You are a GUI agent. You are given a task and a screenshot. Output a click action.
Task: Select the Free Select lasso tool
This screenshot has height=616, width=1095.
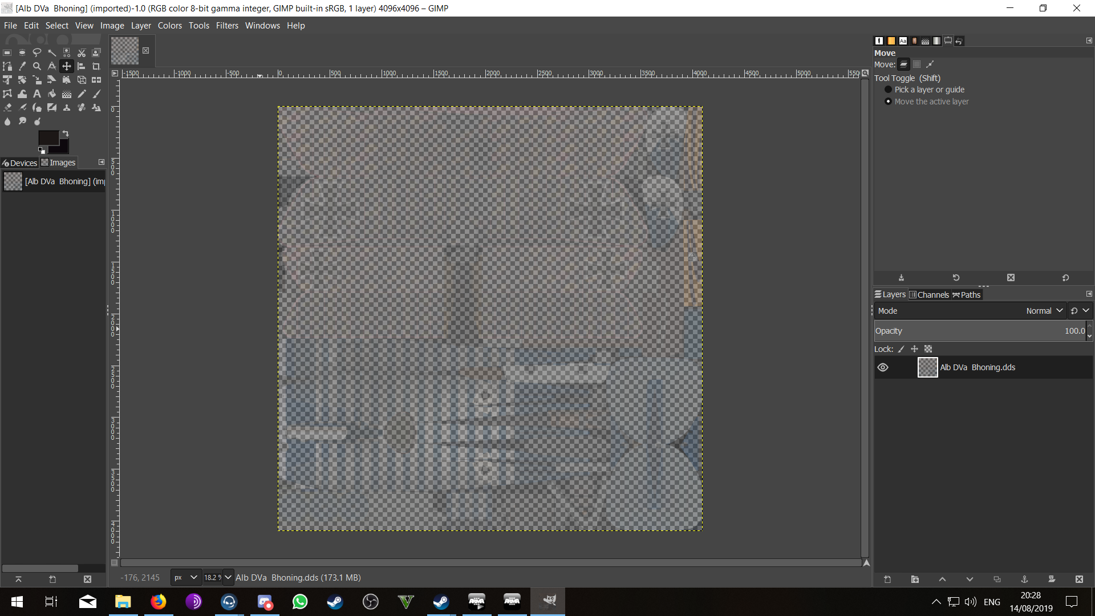click(x=37, y=52)
